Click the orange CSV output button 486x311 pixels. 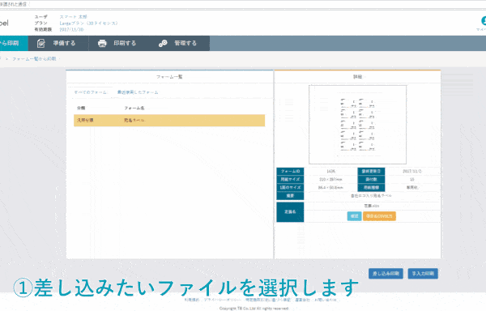click(x=379, y=216)
